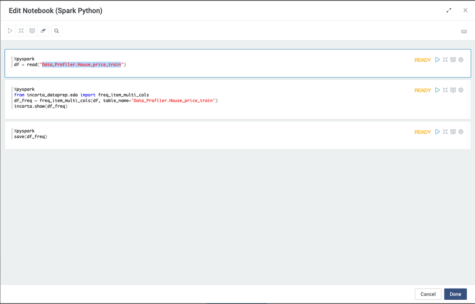Toggle show/hide output for all paragraphs in toolbar
This screenshot has width=475, height=304.
coord(32,31)
